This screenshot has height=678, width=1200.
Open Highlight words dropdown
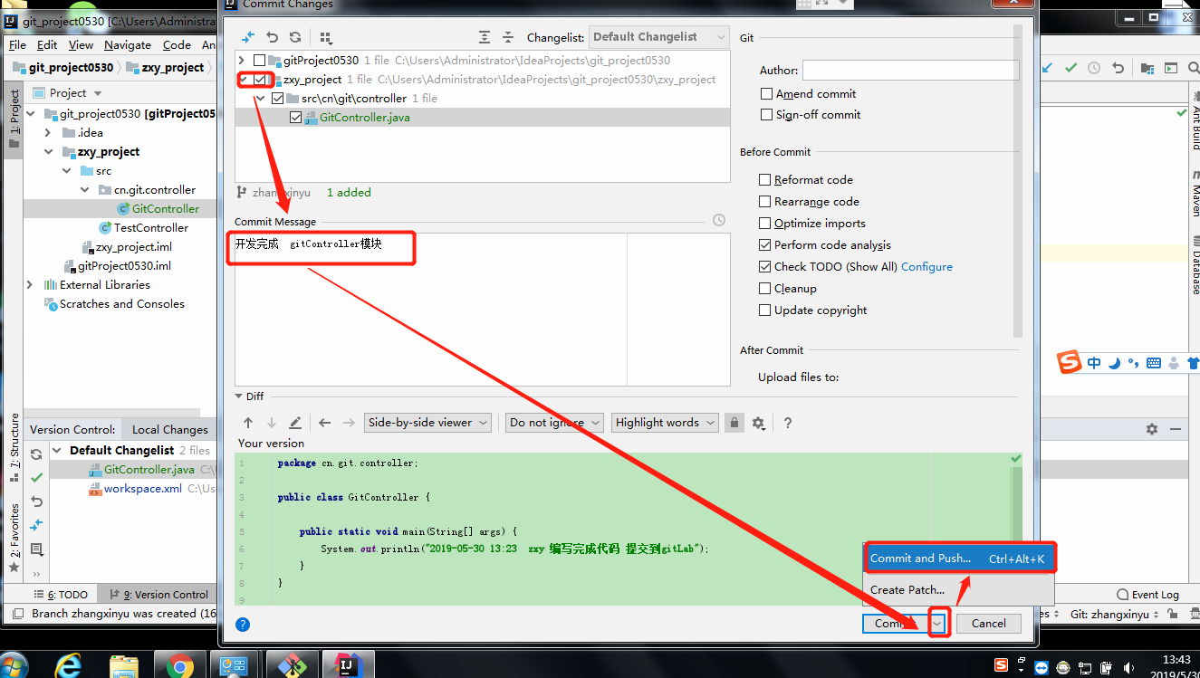click(666, 423)
